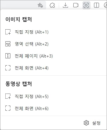Choose 전체 화면 (Alt+6) video capture

pos(27,108)
